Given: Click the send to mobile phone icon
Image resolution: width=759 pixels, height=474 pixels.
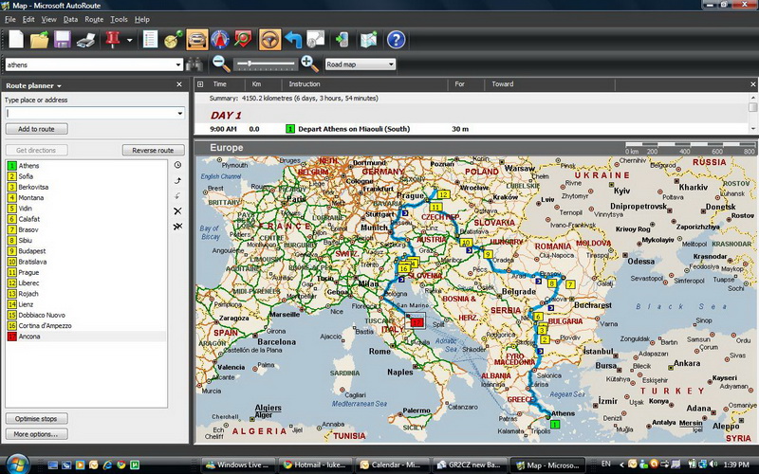Looking at the screenshot, I should 342,40.
